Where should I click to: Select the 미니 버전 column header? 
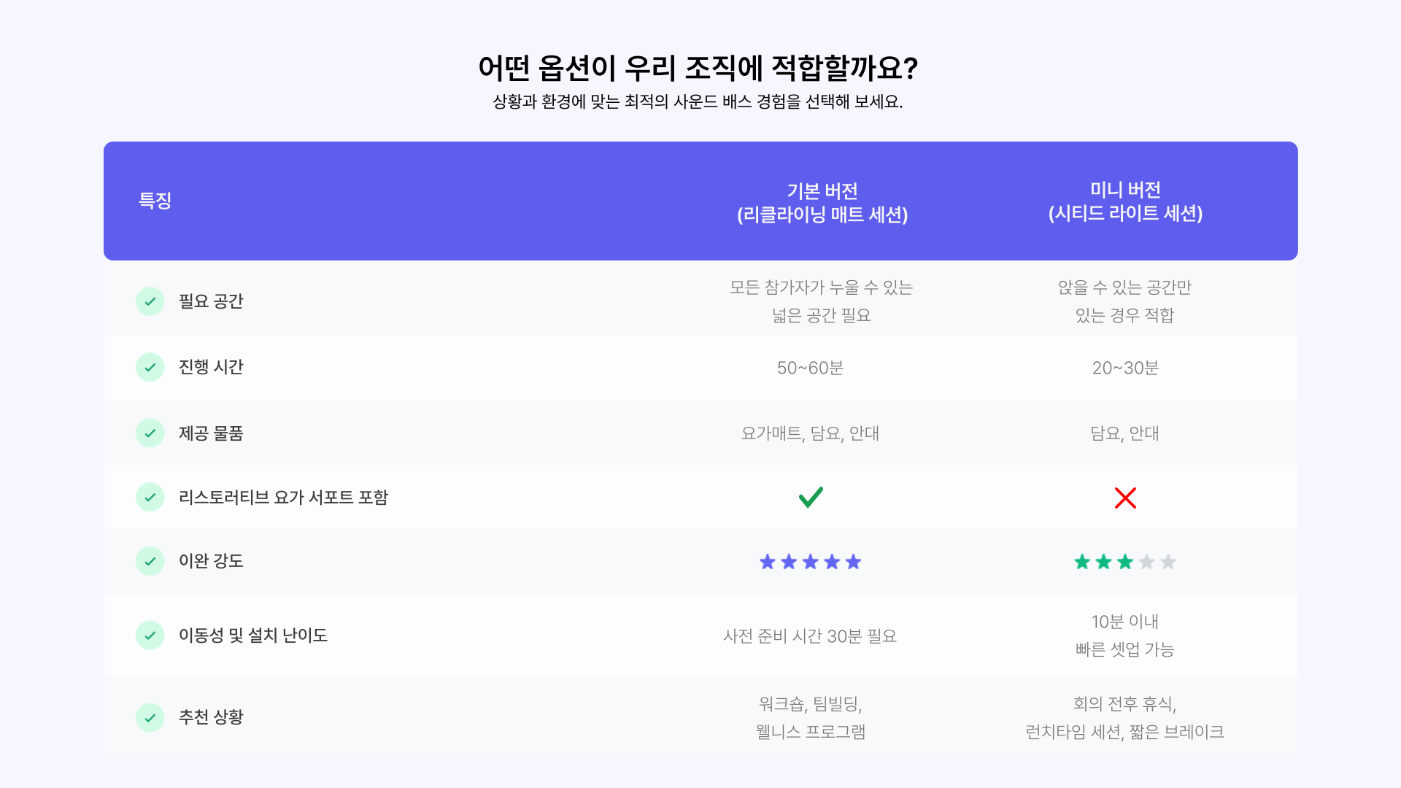click(1125, 201)
